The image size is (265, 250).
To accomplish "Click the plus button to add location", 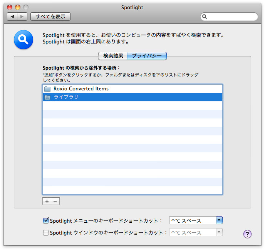I will [x=47, y=201].
